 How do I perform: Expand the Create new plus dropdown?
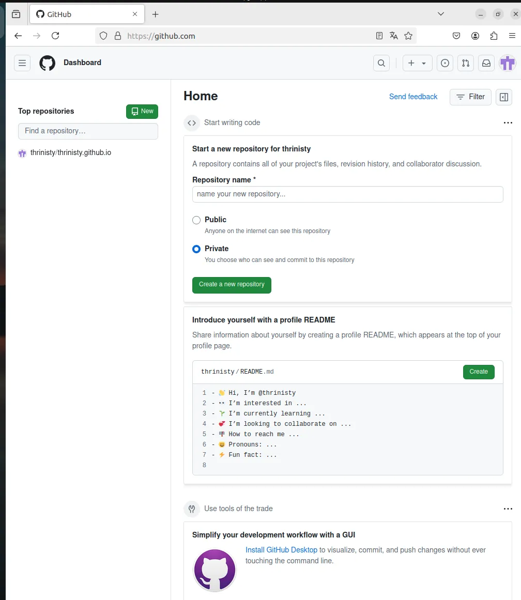[x=417, y=63]
